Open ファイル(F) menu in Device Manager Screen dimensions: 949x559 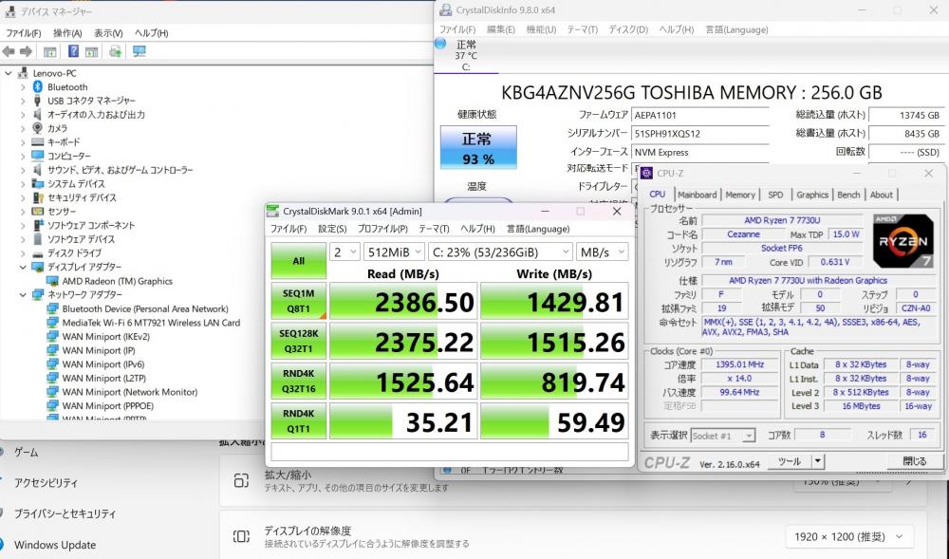point(24,33)
